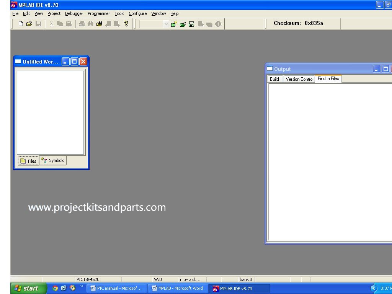Viewport: 392px width, 294px height.
Task: Launch Chrome from the quick launch bar
Action: [55, 288]
